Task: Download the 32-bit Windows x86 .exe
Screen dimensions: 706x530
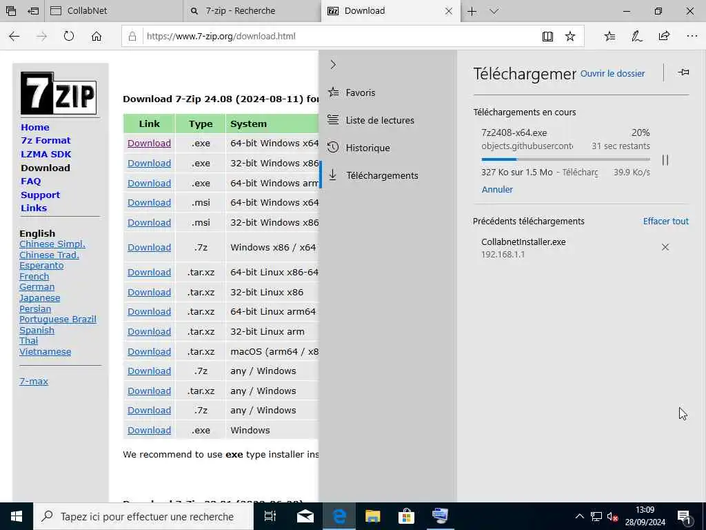Action: pyautogui.click(x=149, y=163)
